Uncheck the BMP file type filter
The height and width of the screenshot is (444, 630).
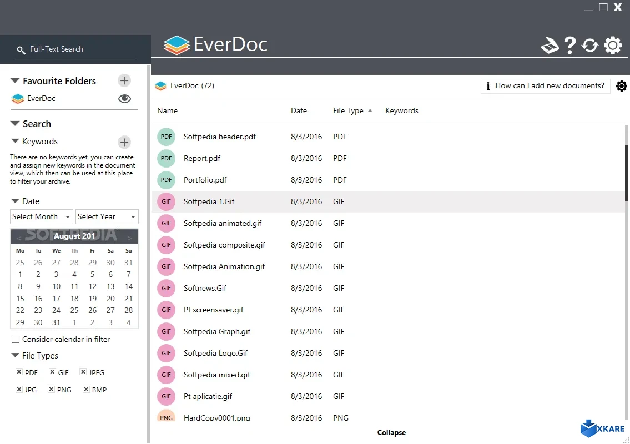[x=86, y=390]
